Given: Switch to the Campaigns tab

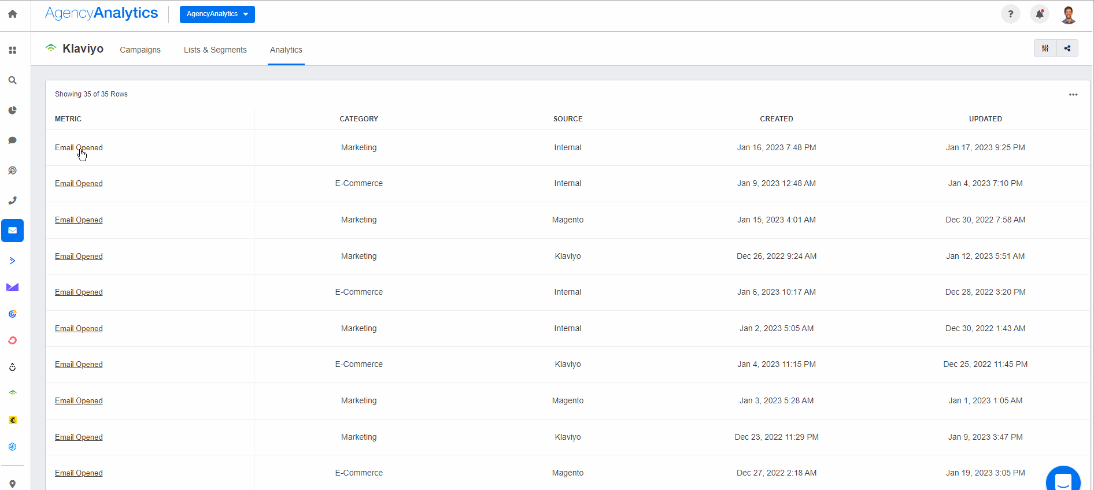Looking at the screenshot, I should pos(140,50).
